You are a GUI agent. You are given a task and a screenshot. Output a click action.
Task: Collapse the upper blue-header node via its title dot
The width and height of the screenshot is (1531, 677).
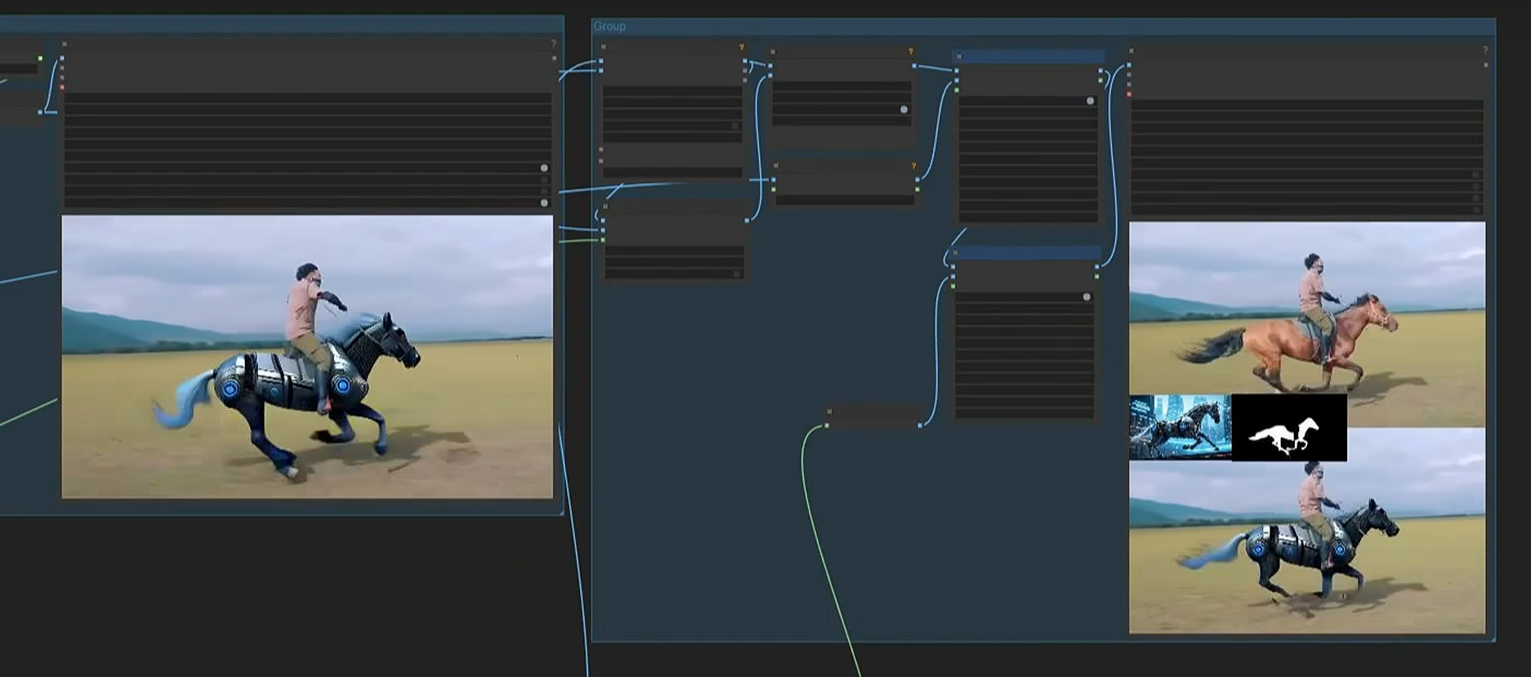[959, 56]
